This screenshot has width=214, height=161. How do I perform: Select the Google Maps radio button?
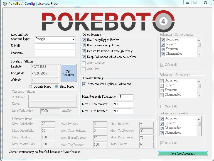(31, 87)
